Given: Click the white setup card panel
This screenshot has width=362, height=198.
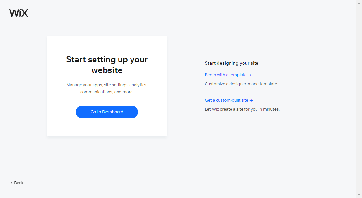Looking at the screenshot, I should pyautogui.click(x=106, y=86).
